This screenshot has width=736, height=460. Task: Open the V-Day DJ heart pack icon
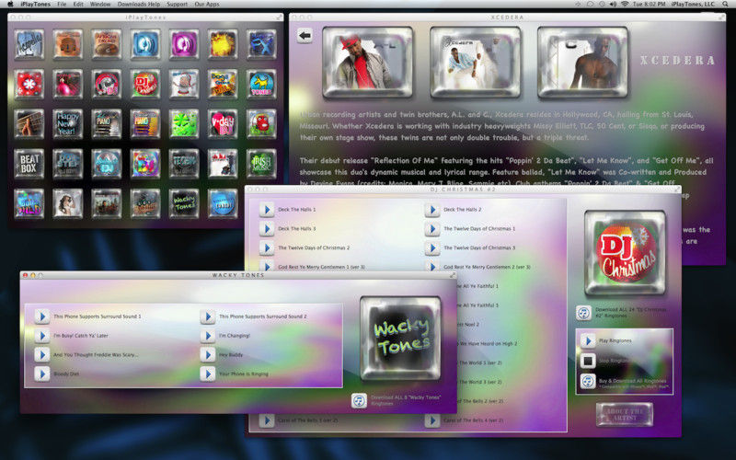(223, 124)
